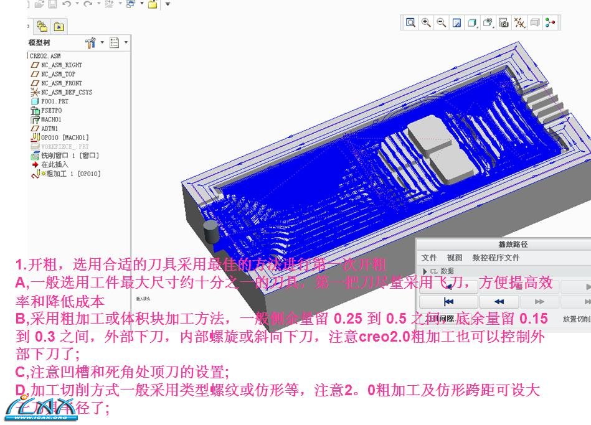Viewport: 591px width, 425px height.
Task: Click the Refit view icon in graphics toolbar
Action: click(x=410, y=22)
